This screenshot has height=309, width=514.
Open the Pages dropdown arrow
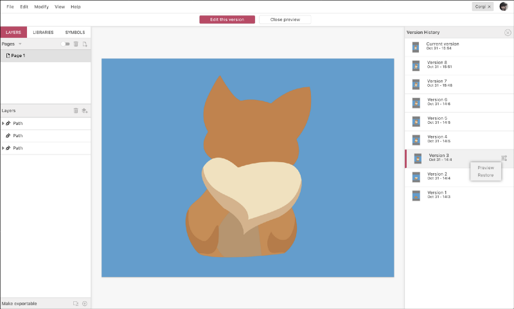point(20,44)
